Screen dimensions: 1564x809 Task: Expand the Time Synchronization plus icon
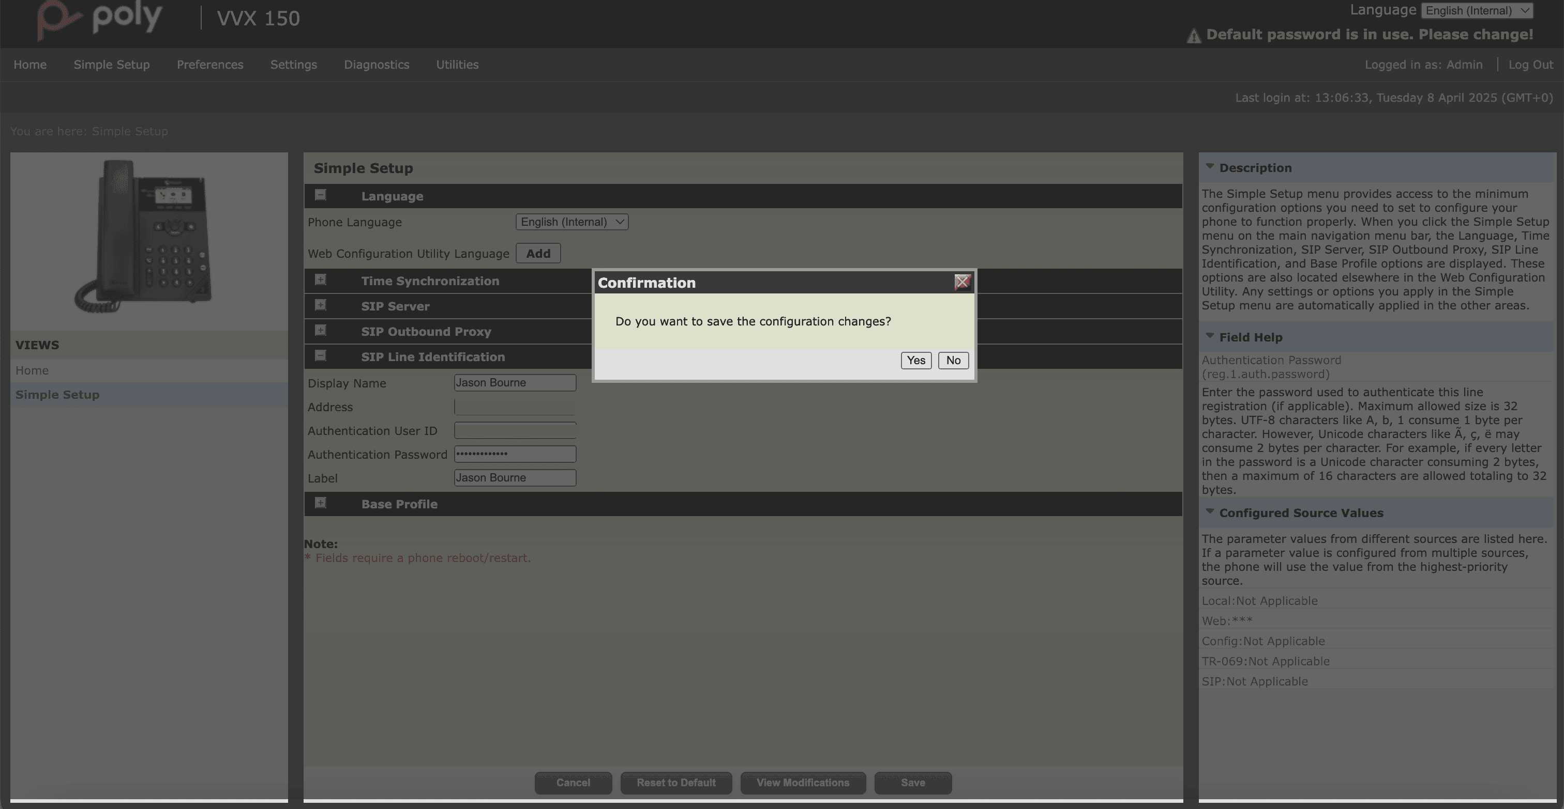tap(321, 280)
